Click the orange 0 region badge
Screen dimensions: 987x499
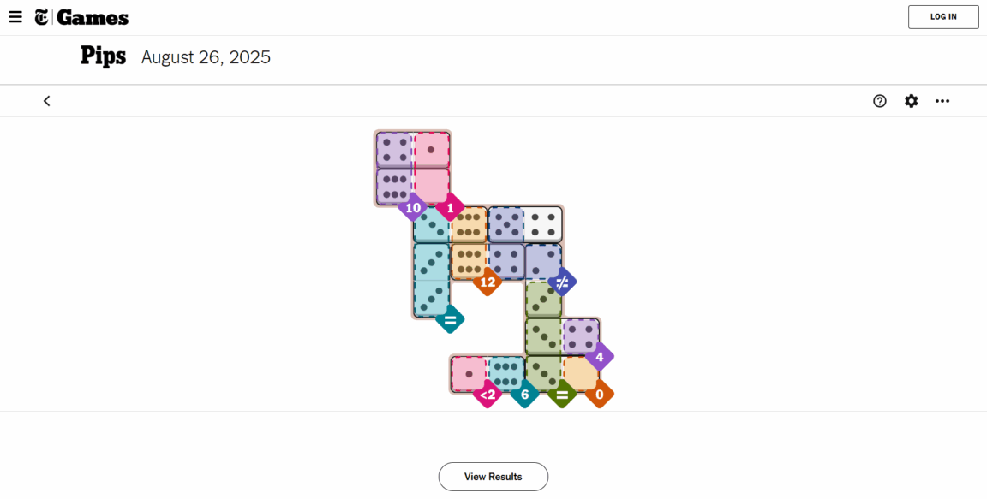click(599, 395)
